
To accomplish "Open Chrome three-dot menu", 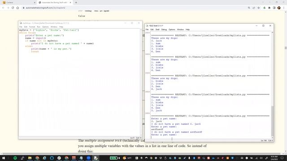I will click(284, 8).
